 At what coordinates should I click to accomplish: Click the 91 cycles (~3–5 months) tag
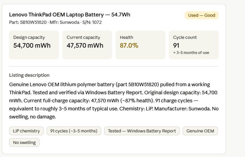[x=74, y=131]
